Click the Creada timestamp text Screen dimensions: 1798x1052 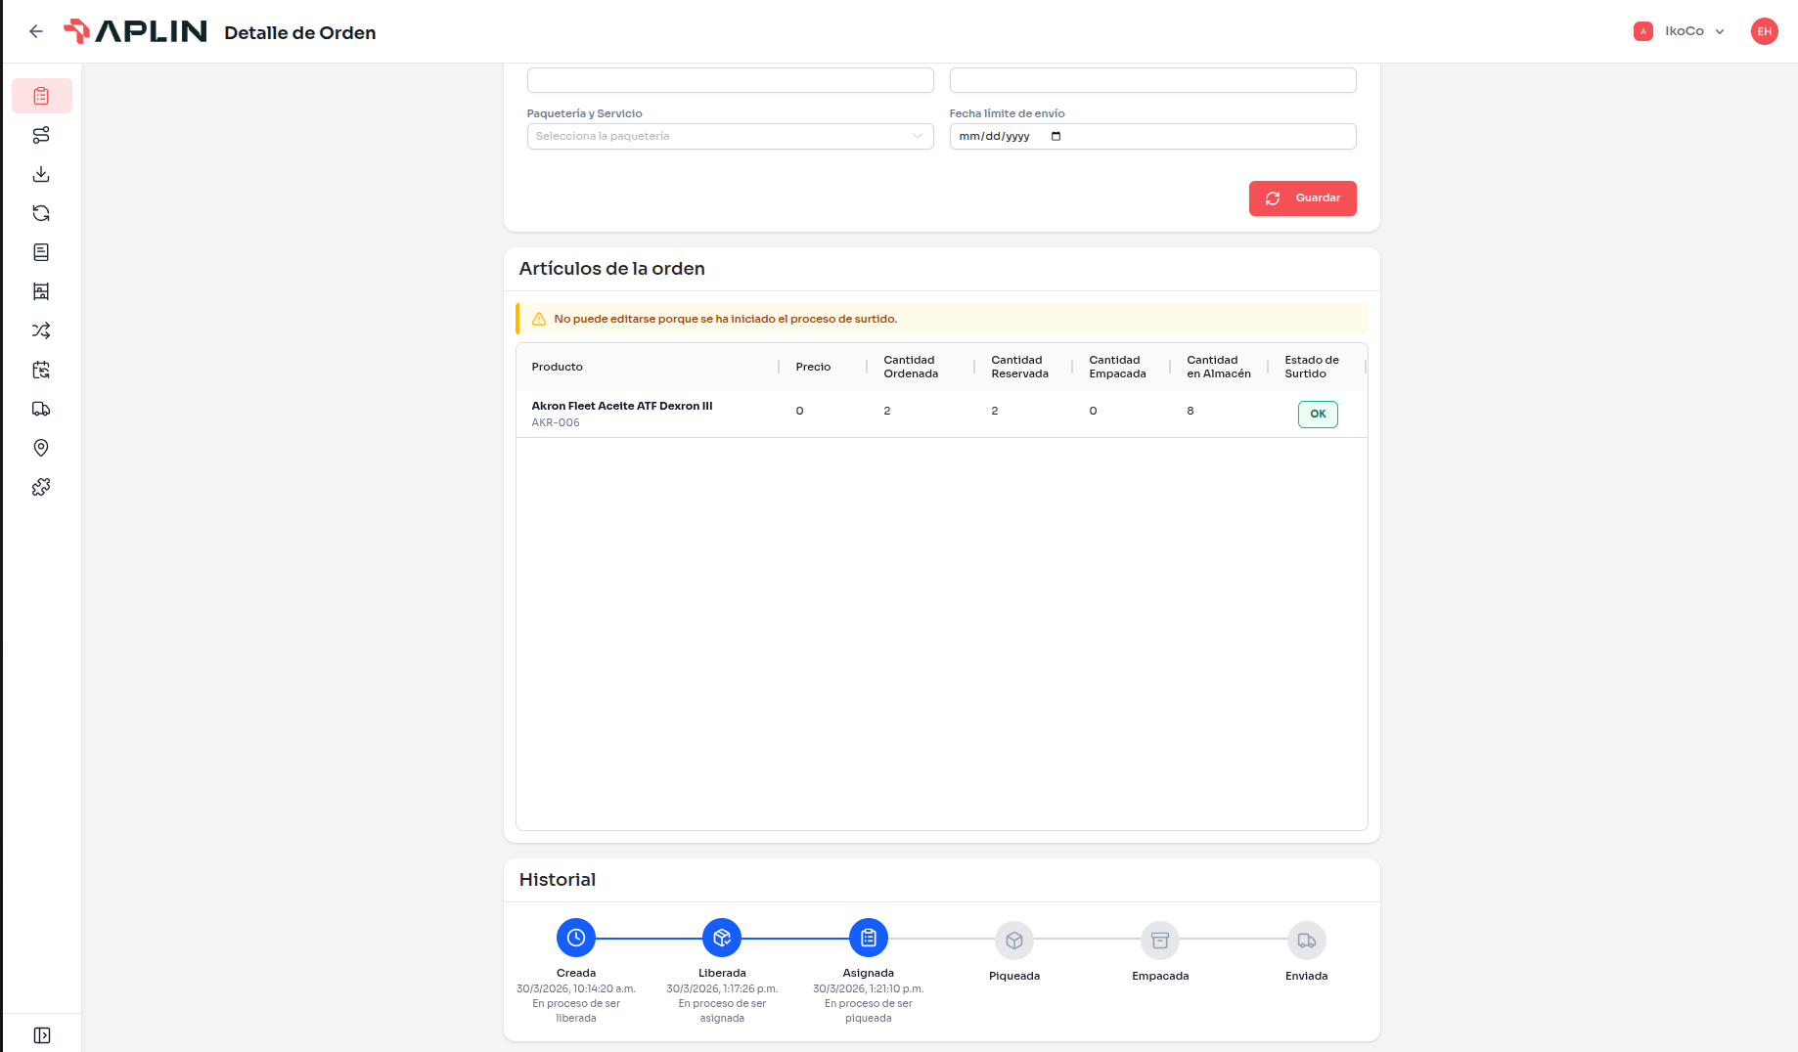click(576, 988)
